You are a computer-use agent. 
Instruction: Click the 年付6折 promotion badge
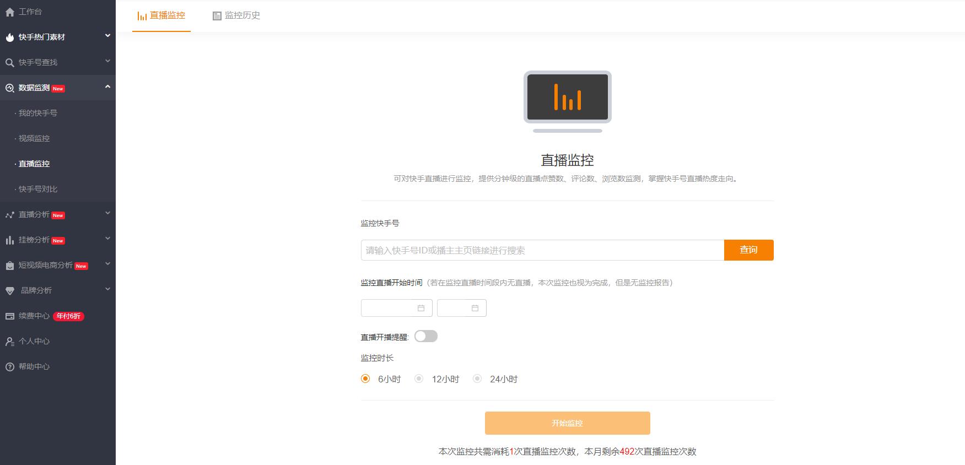click(x=69, y=316)
